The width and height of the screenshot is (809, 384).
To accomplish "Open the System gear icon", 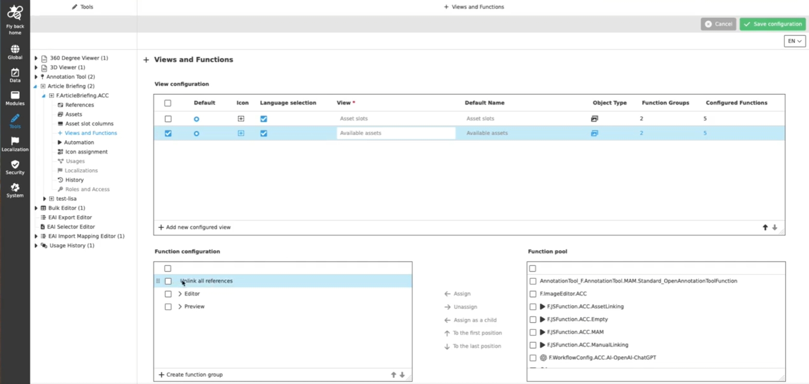I will coord(15,188).
